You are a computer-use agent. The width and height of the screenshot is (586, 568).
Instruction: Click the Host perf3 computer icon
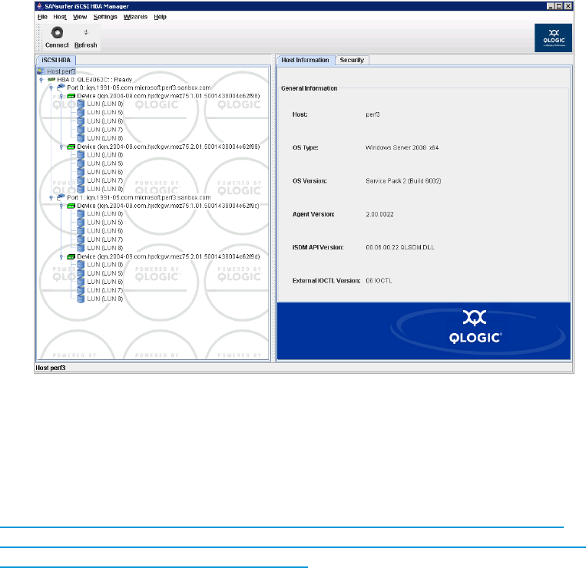(41, 71)
